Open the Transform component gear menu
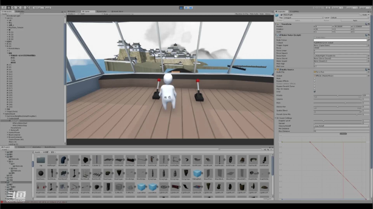The image size is (373, 209). (368, 24)
